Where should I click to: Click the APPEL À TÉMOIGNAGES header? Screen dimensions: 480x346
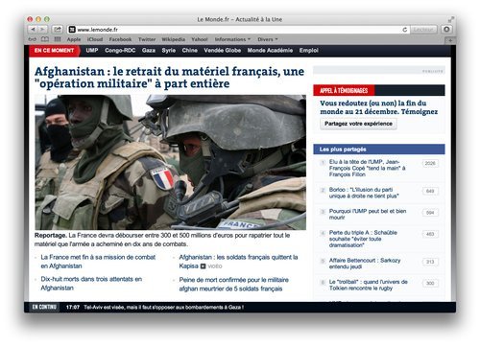[x=344, y=90]
